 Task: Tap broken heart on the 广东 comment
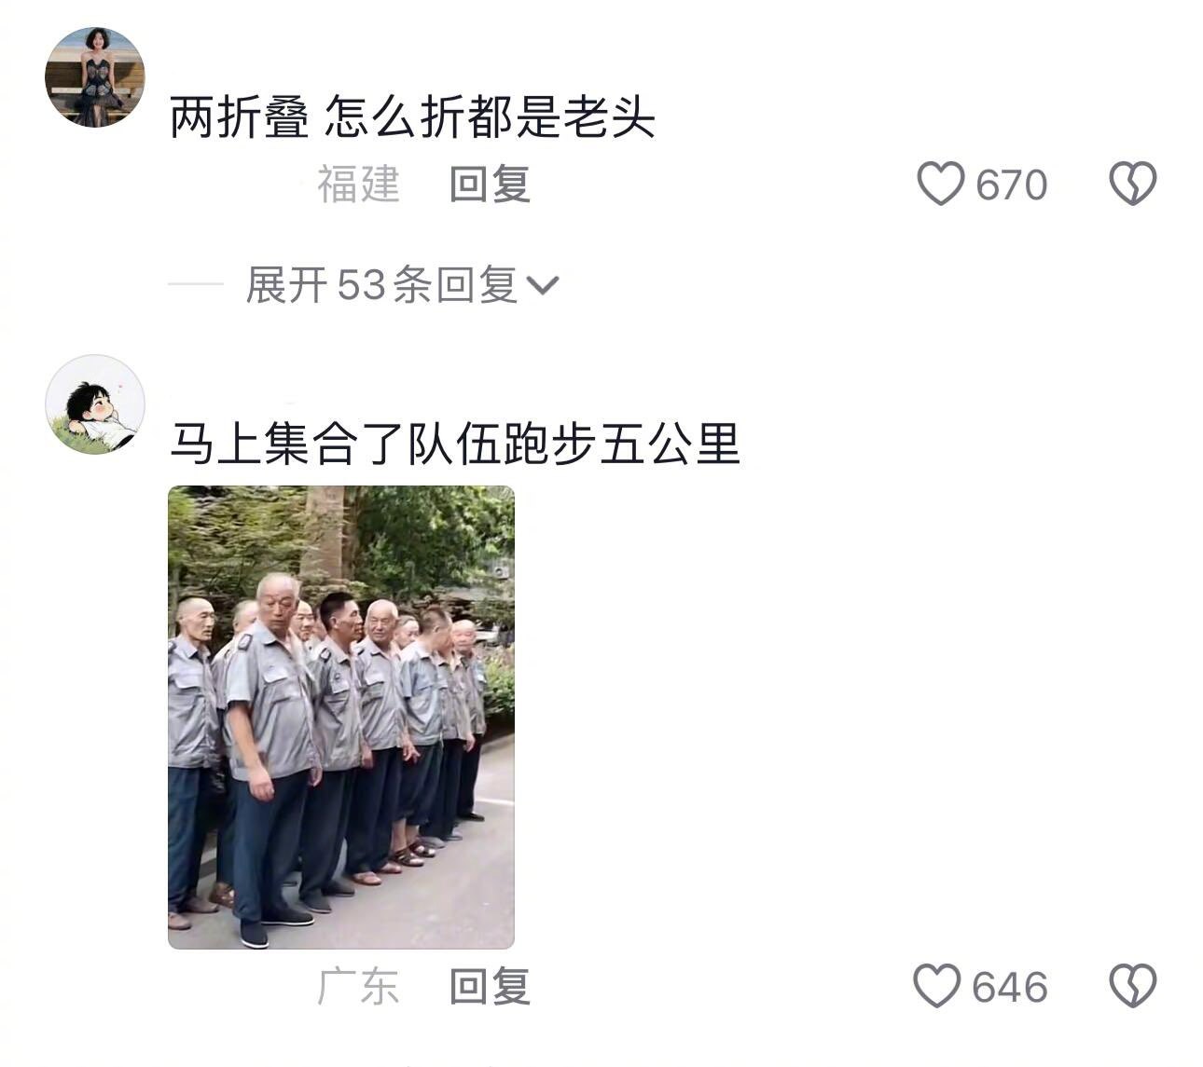click(x=1132, y=986)
